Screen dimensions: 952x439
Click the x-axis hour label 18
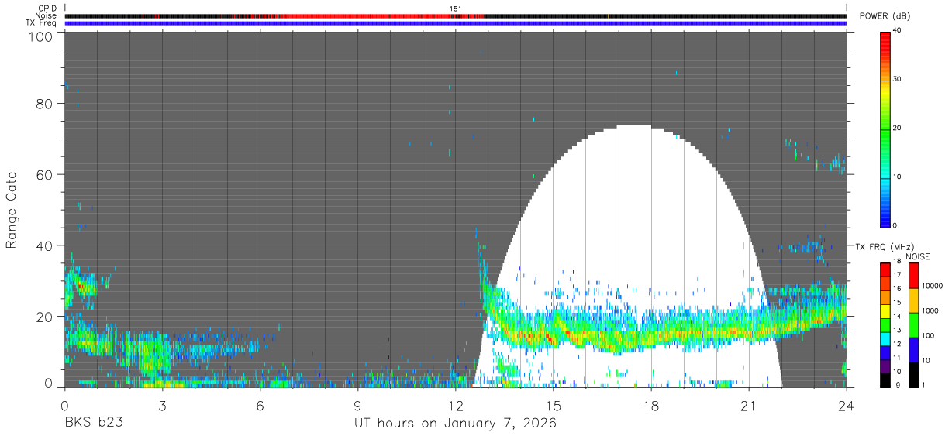tap(650, 406)
